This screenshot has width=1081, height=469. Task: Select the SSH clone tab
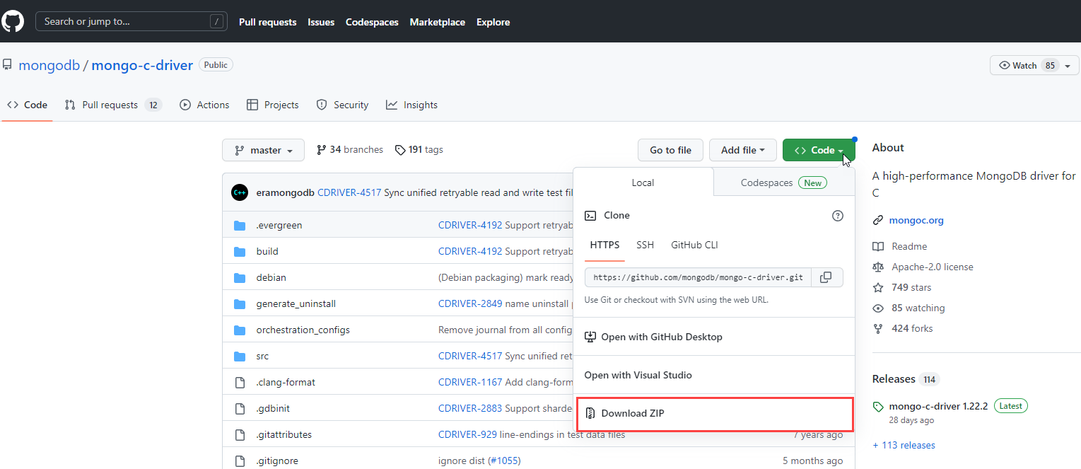[645, 245]
